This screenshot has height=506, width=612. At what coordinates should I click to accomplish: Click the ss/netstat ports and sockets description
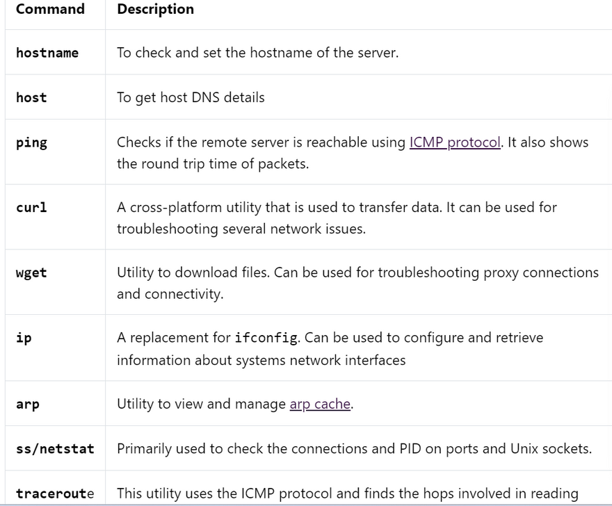354,449
